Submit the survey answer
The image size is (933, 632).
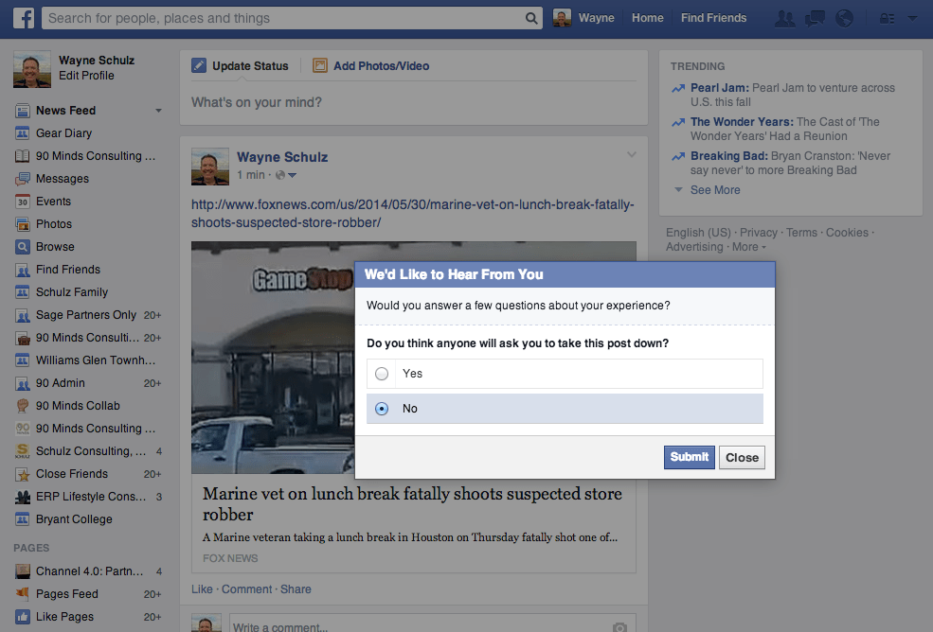pos(689,457)
